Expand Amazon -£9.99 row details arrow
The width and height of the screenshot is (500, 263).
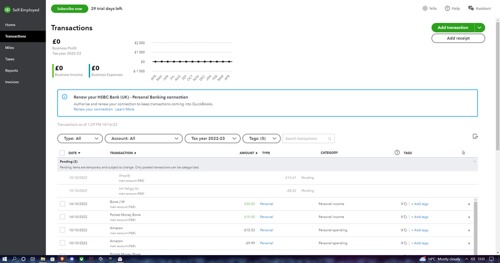click(469, 243)
